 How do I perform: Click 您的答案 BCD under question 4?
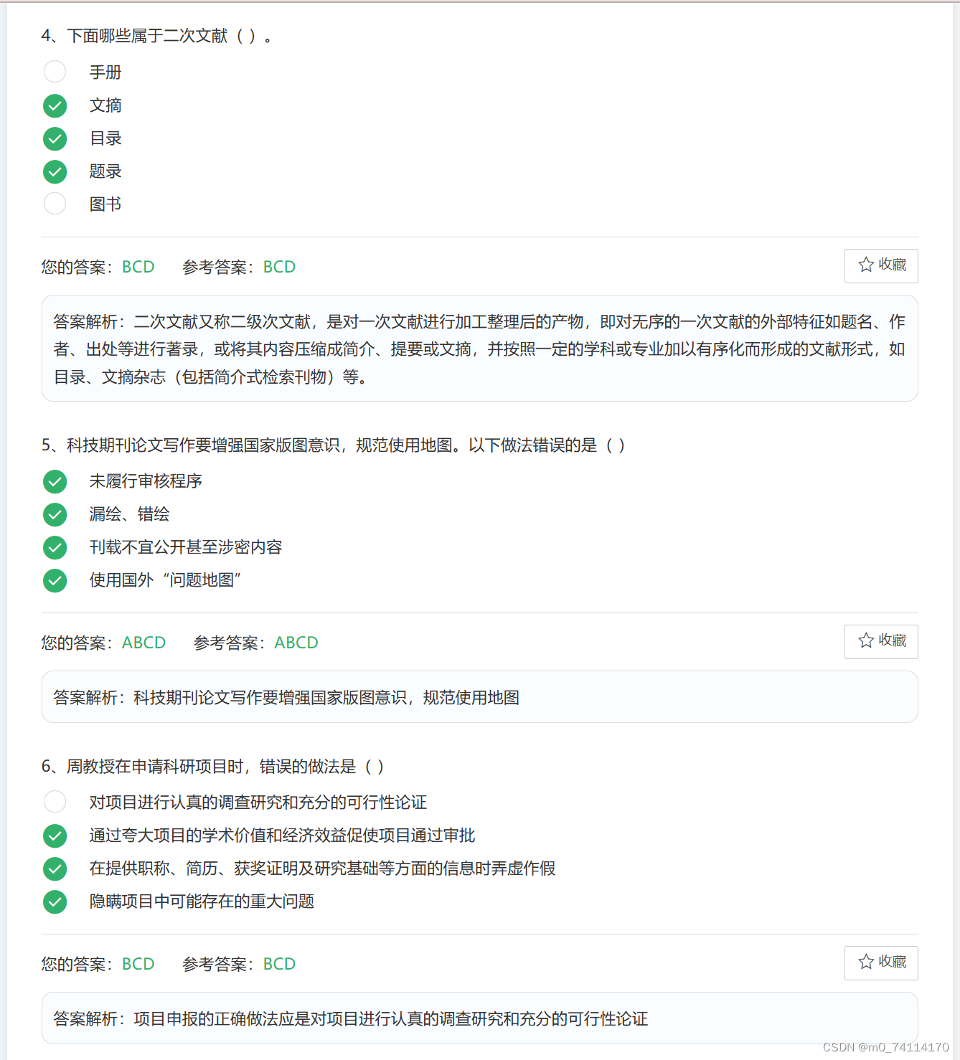(x=98, y=267)
